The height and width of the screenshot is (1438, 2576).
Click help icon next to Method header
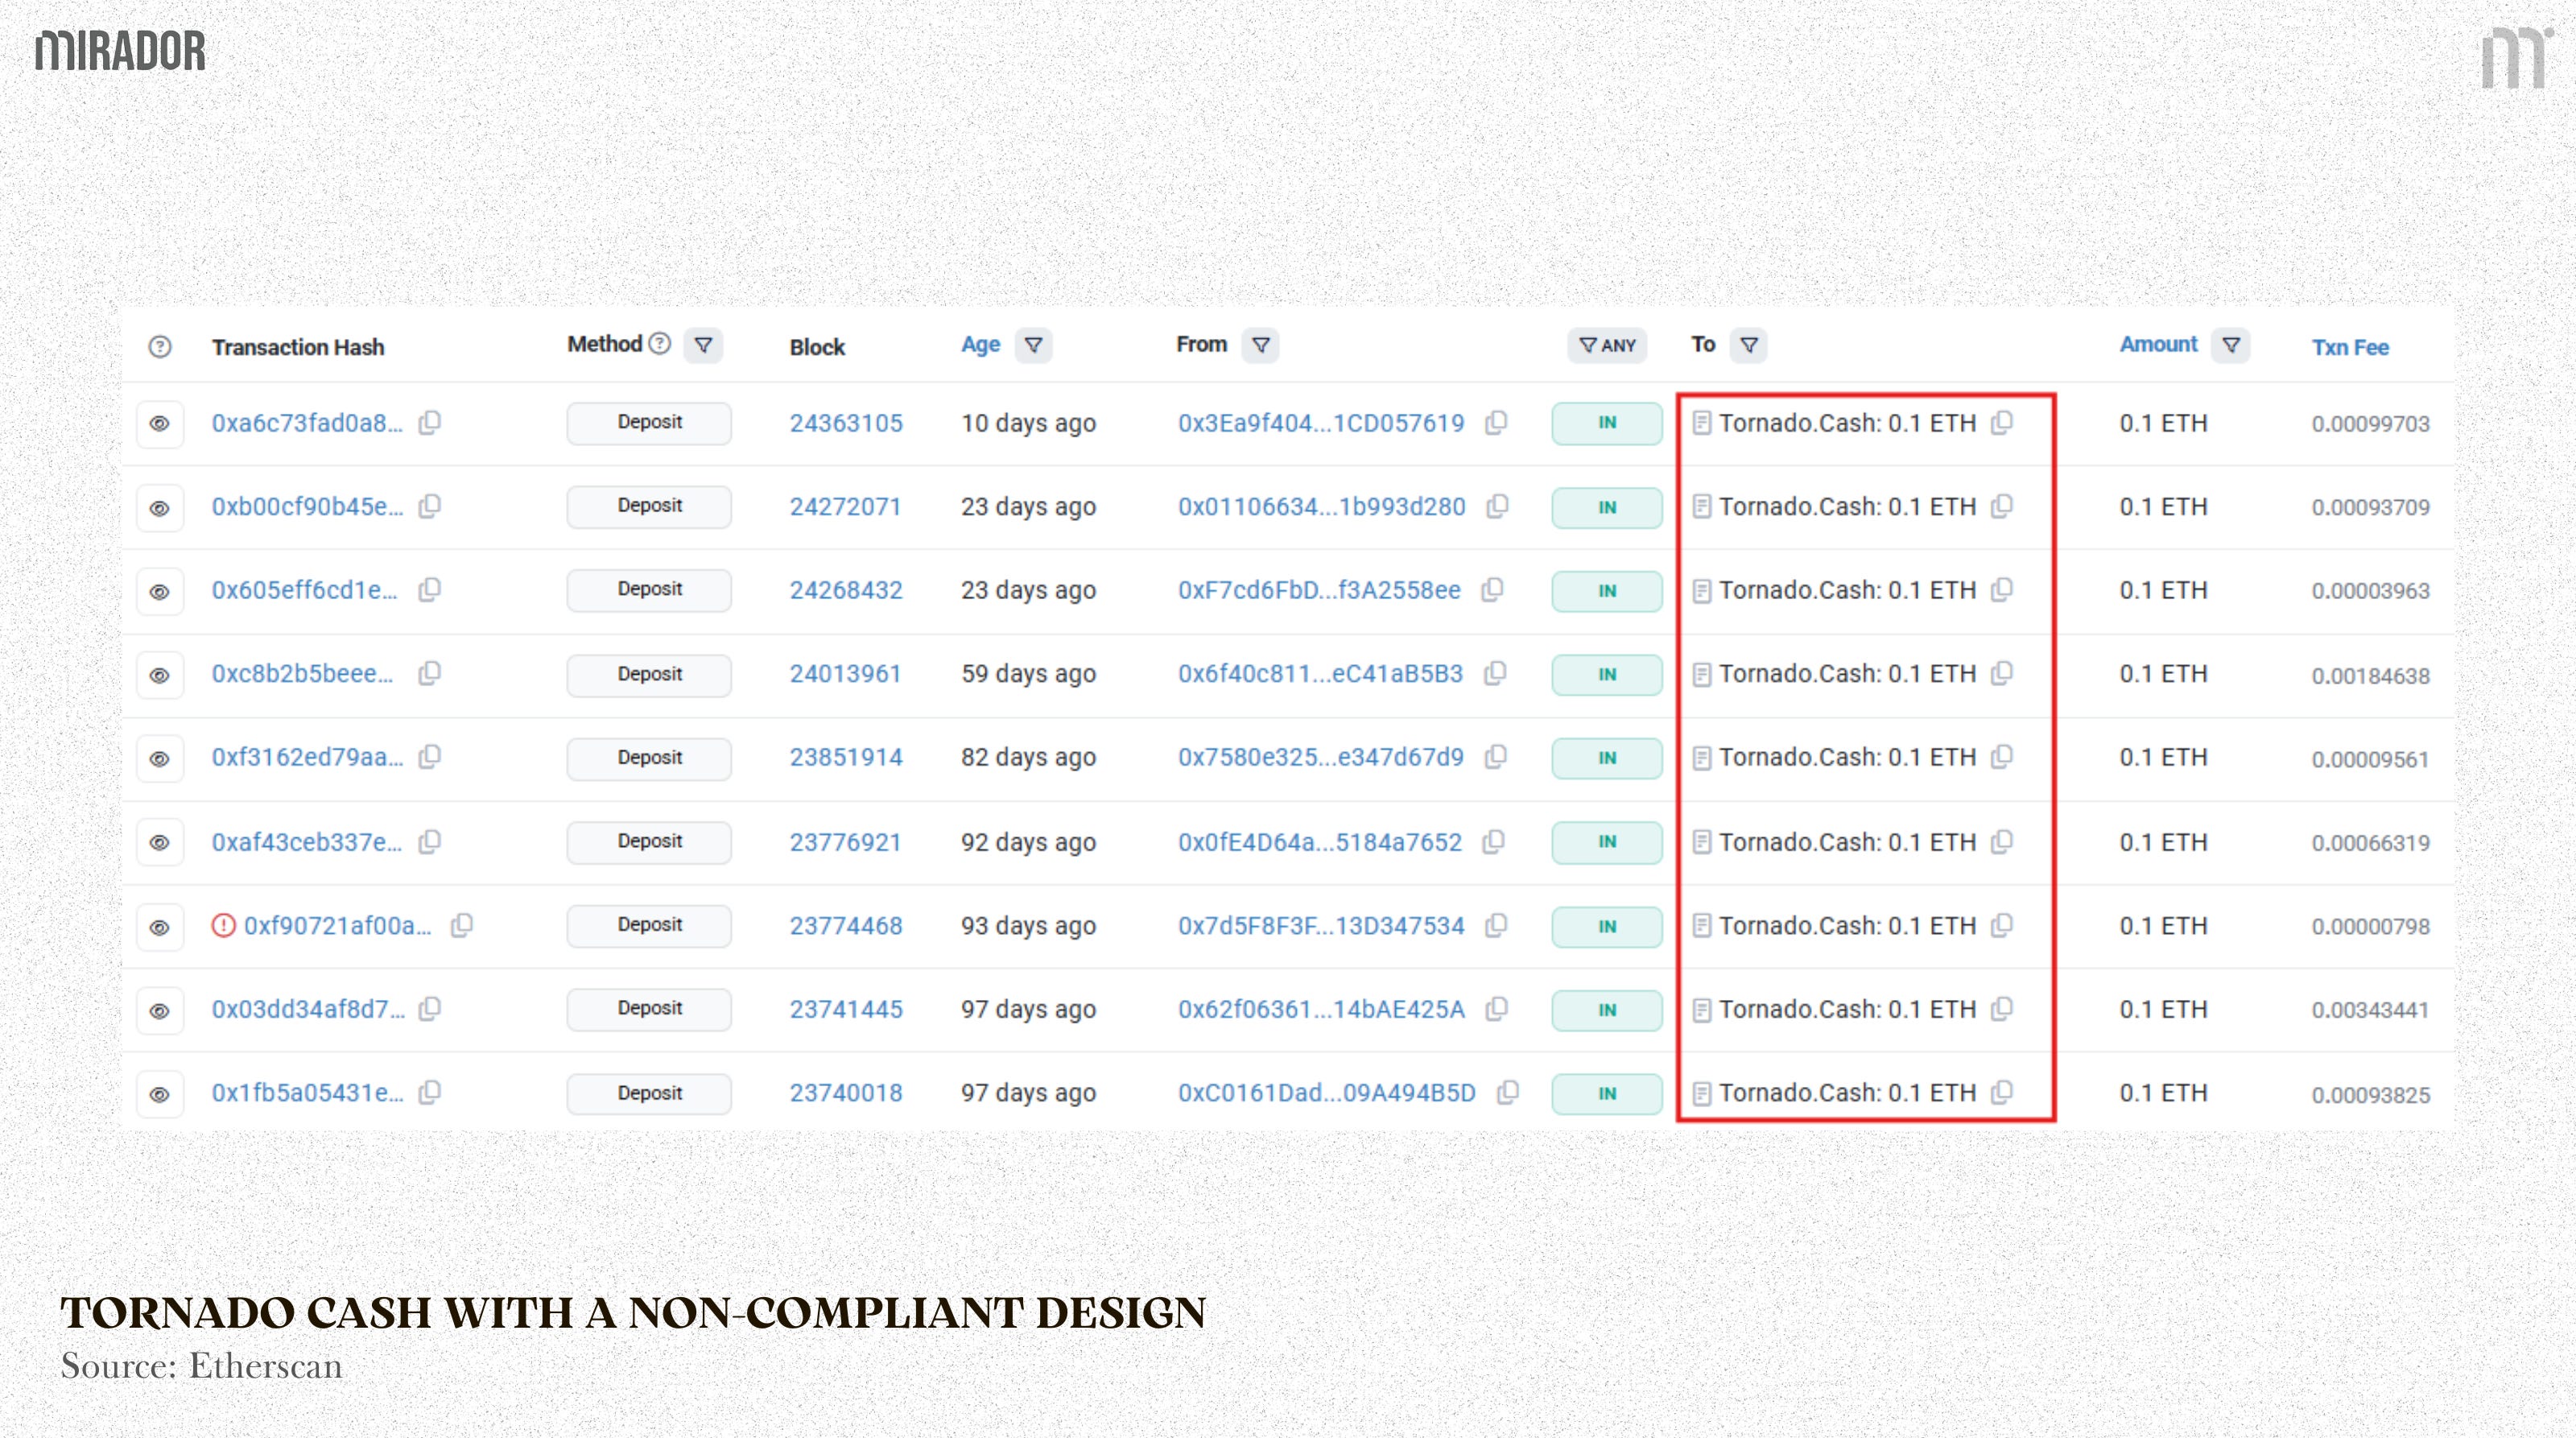(x=659, y=344)
